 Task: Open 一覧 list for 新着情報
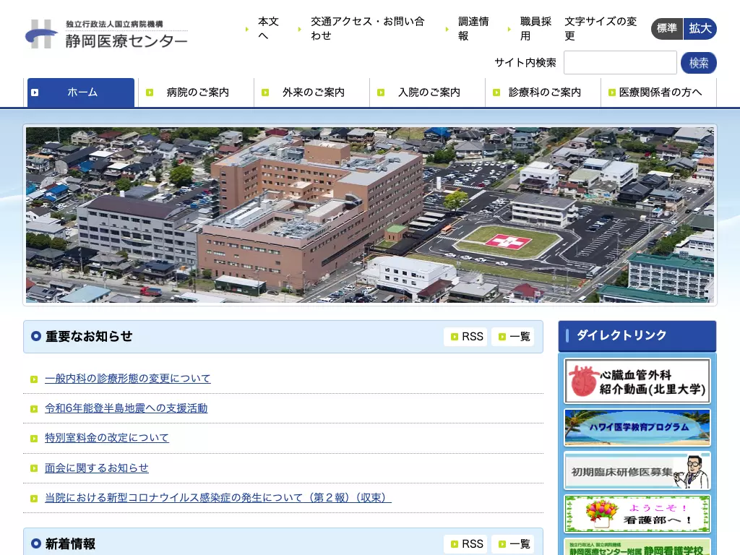513,544
